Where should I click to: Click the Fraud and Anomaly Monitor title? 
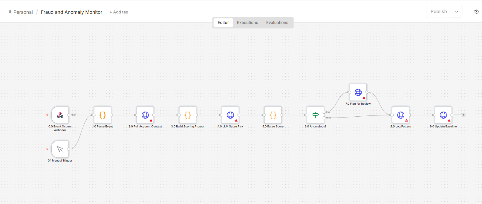(71, 12)
